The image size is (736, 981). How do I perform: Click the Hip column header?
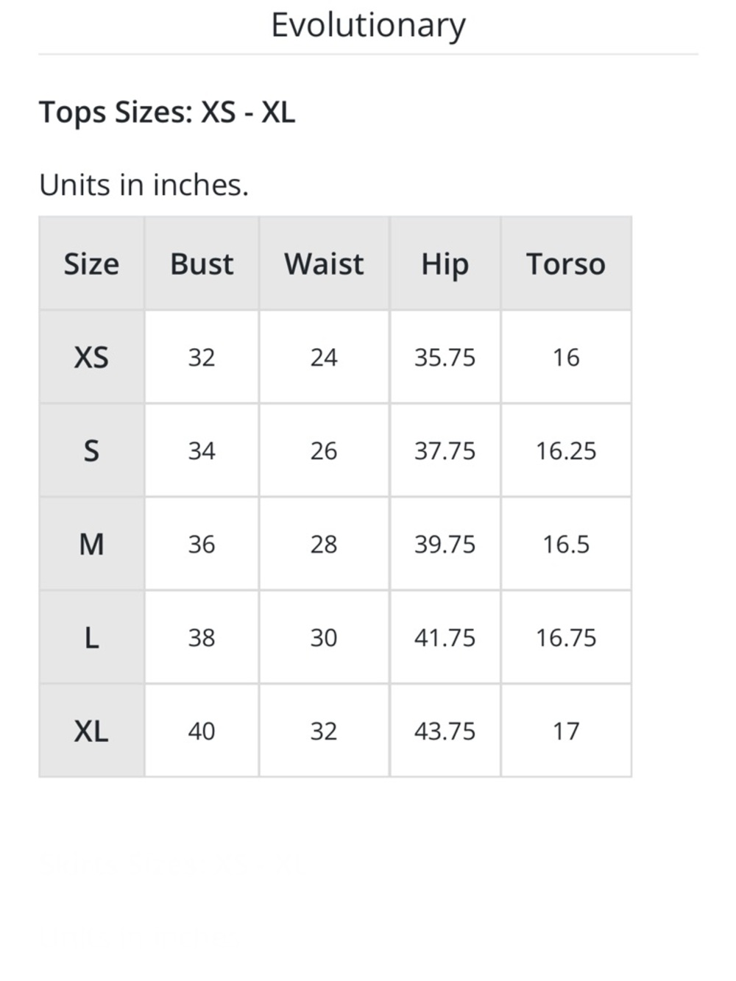[x=445, y=263]
